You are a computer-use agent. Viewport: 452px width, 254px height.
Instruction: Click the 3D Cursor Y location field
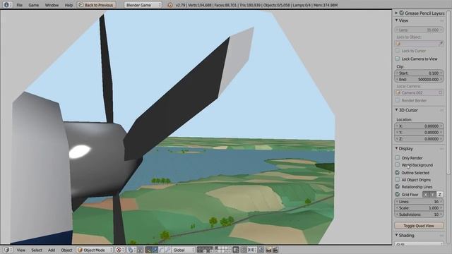419,132
